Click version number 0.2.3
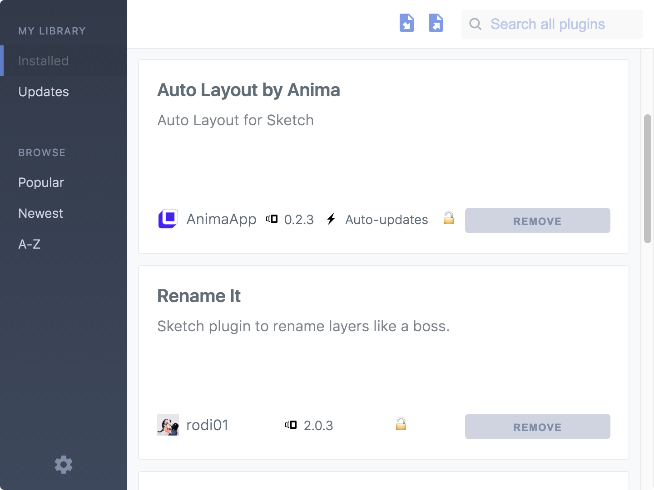654x490 pixels. click(x=299, y=220)
